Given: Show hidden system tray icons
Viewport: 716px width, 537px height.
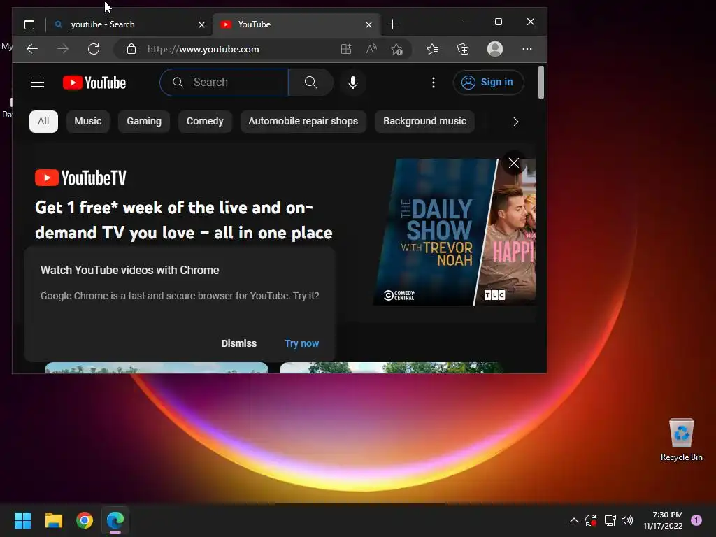Looking at the screenshot, I should 574,520.
